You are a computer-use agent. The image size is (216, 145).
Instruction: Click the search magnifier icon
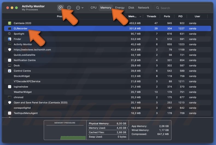pos(157,8)
